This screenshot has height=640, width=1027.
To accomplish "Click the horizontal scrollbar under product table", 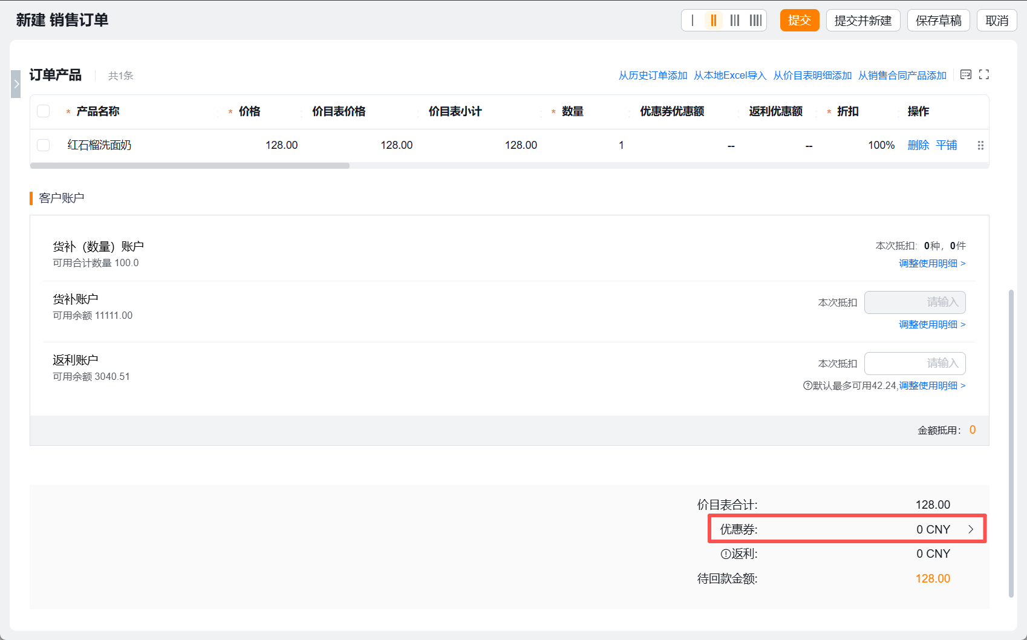I will 190,166.
